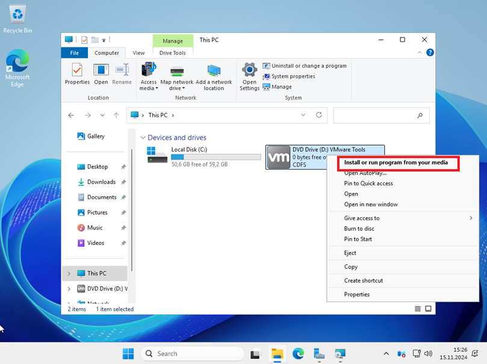Image resolution: width=487 pixels, height=364 pixels.
Task: Expand the This PC tree node
Action: (69, 273)
